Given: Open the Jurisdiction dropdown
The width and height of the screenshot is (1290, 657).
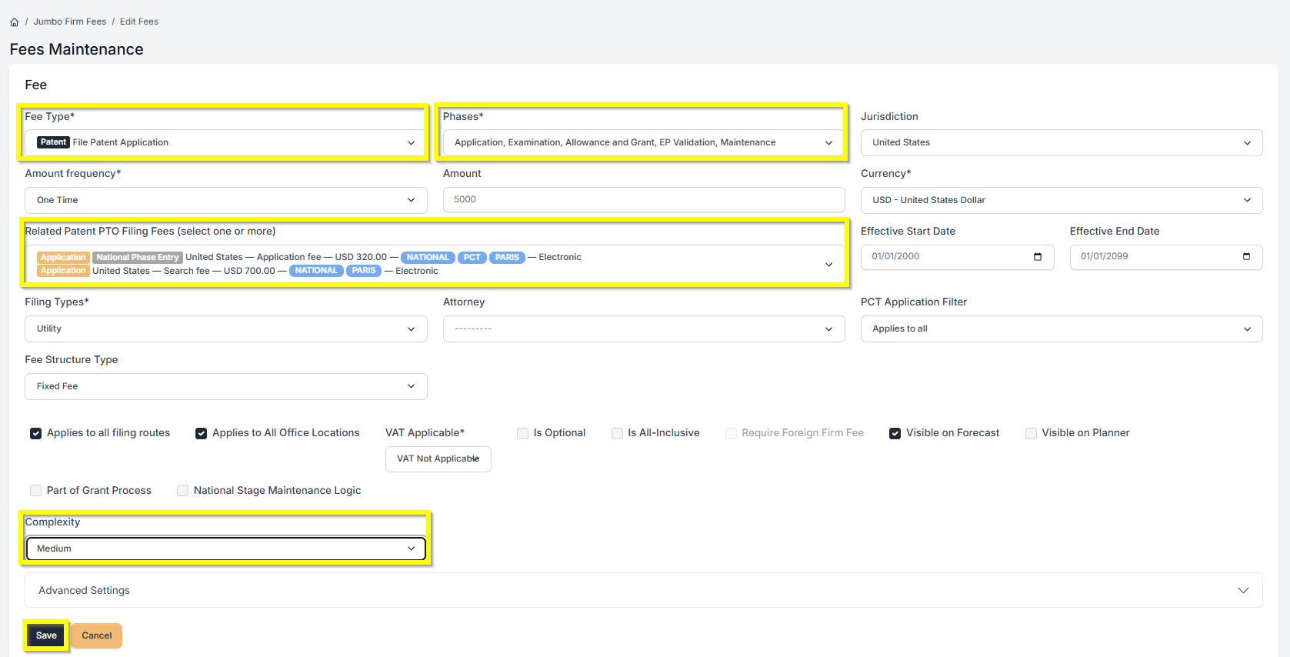Looking at the screenshot, I should tap(1061, 143).
